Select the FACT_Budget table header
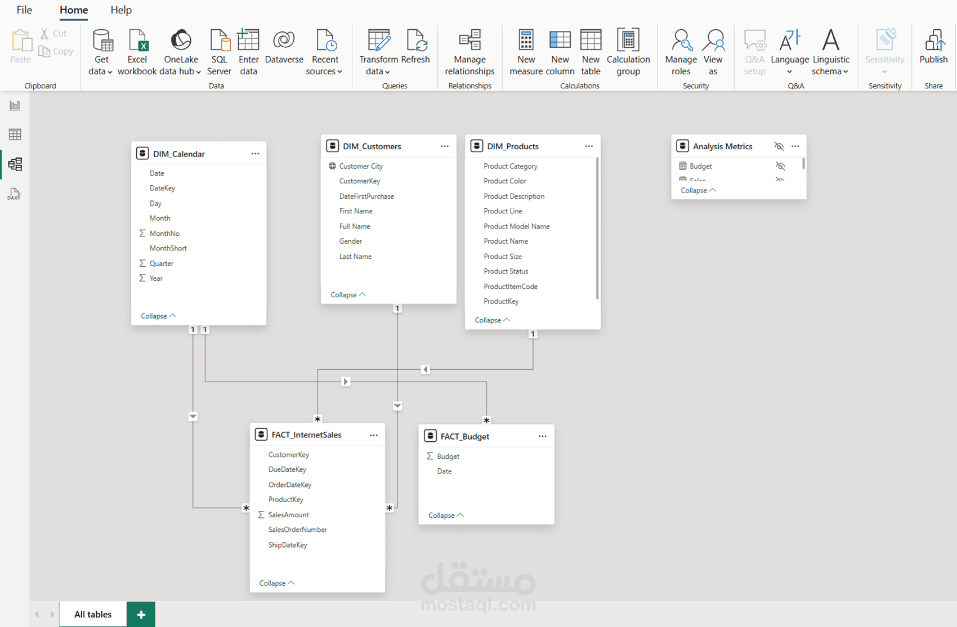Viewport: 957px width, 627px height. tap(486, 436)
